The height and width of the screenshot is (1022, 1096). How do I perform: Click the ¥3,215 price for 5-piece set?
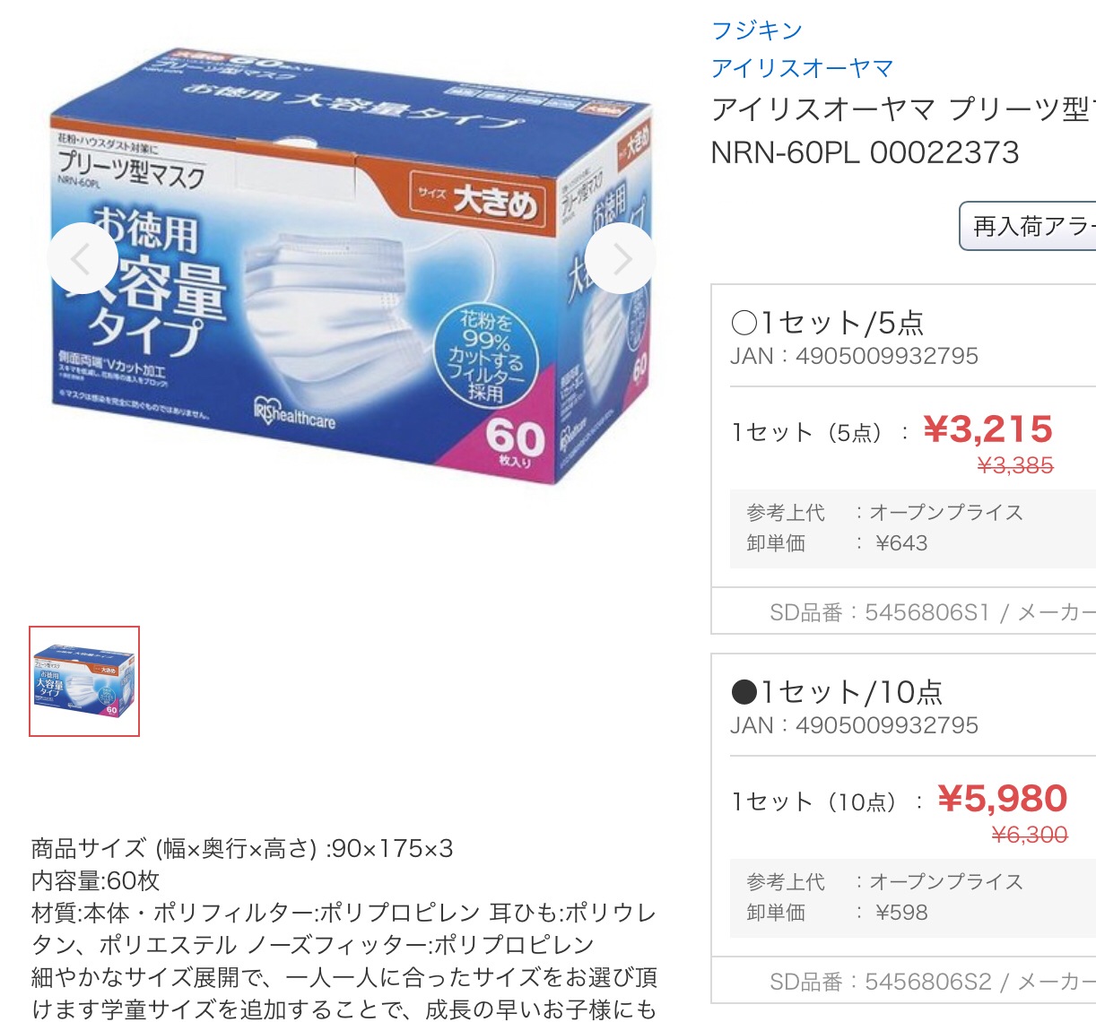pyautogui.click(x=987, y=429)
